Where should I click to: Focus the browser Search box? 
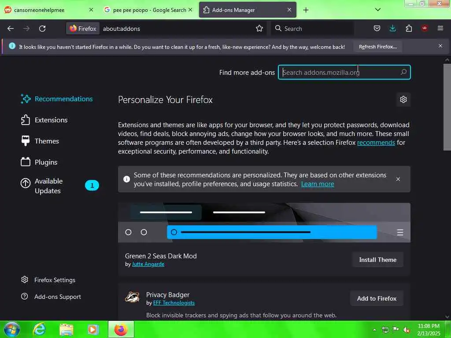312,29
